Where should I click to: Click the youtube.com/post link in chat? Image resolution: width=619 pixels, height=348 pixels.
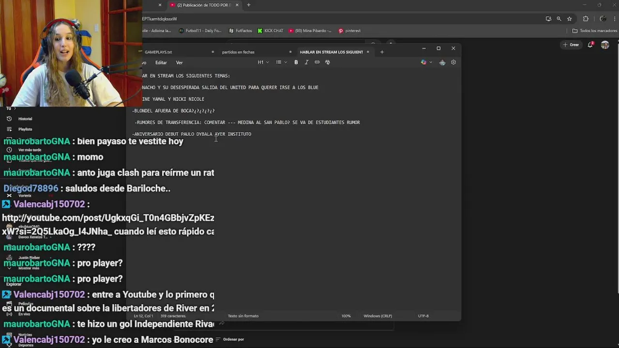click(x=108, y=225)
